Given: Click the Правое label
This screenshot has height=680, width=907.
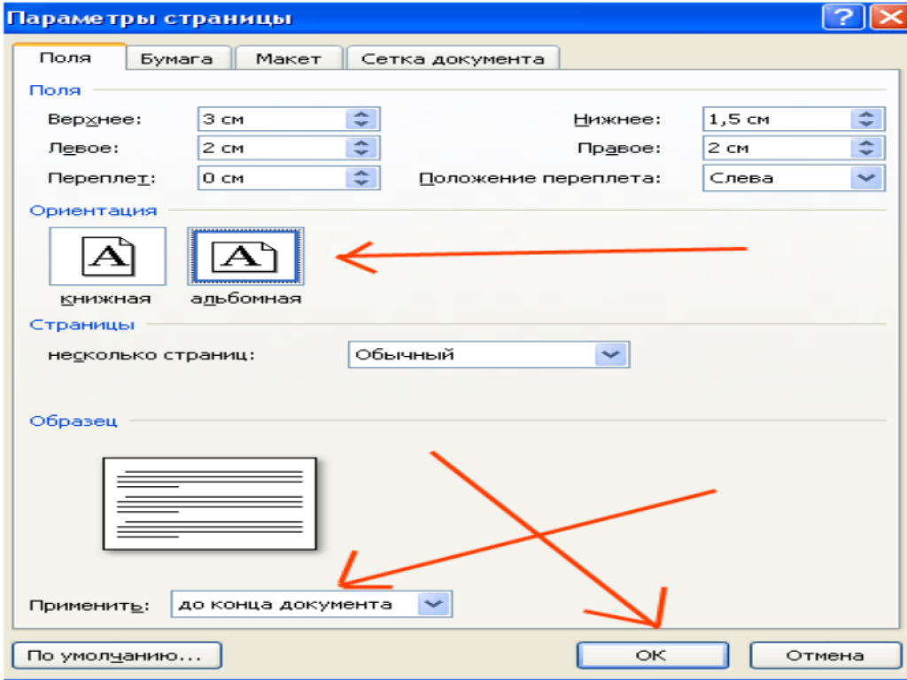Looking at the screenshot, I should 619,149.
